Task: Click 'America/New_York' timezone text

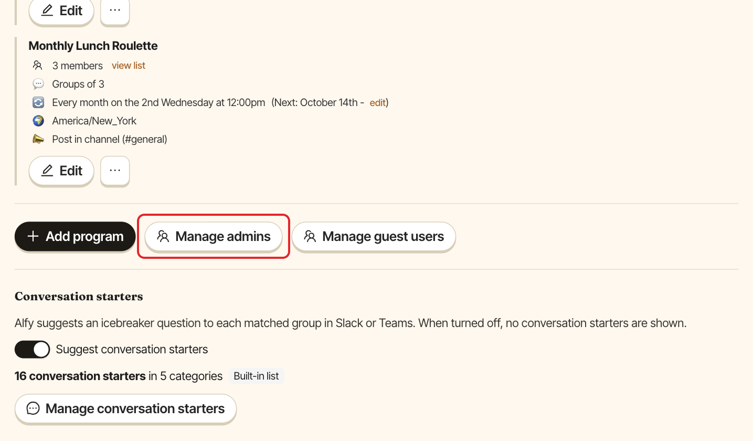Action: (94, 121)
